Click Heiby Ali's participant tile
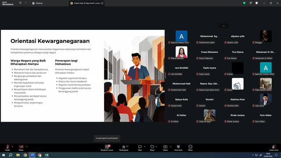 [x=209, y=116]
